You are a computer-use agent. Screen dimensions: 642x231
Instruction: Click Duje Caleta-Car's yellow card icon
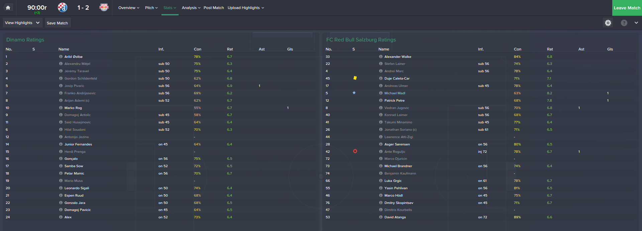(355, 78)
